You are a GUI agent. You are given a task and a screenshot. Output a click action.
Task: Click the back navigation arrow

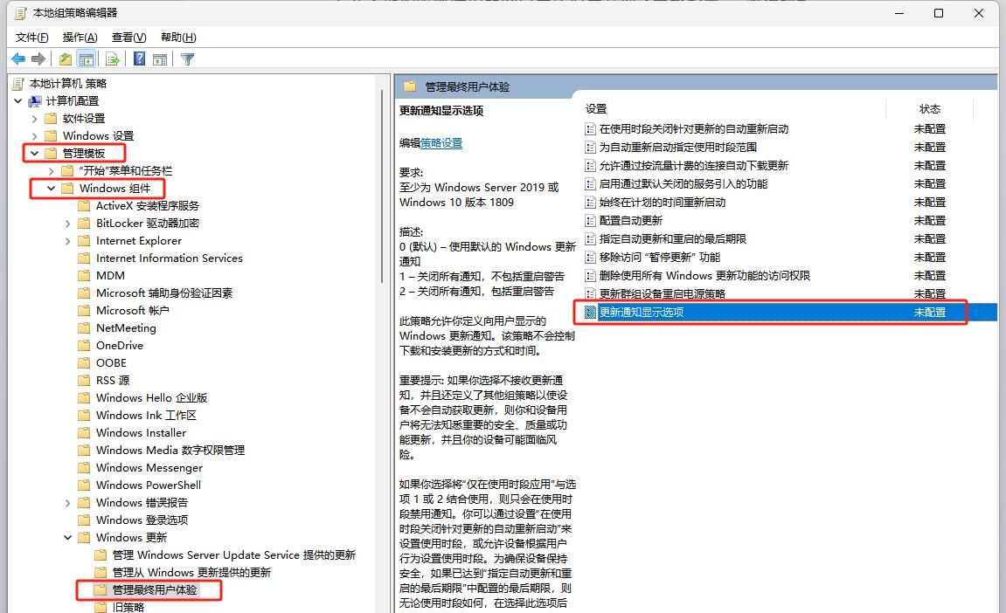click(18, 59)
